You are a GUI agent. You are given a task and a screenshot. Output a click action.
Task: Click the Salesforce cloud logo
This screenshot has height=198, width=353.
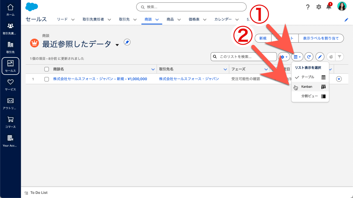(31, 7)
